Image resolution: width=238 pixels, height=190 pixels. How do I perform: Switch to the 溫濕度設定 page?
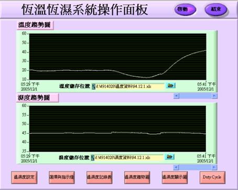tap(24, 177)
